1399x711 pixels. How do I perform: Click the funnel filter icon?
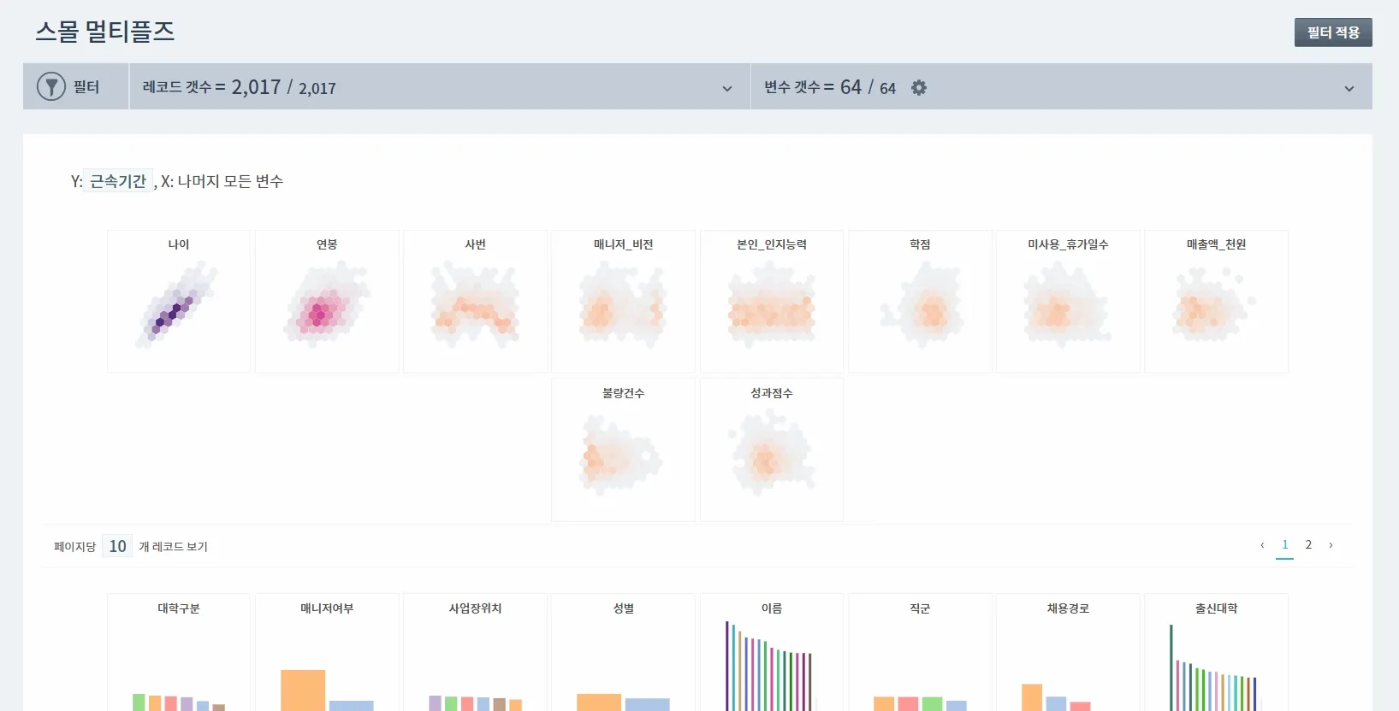[51, 86]
